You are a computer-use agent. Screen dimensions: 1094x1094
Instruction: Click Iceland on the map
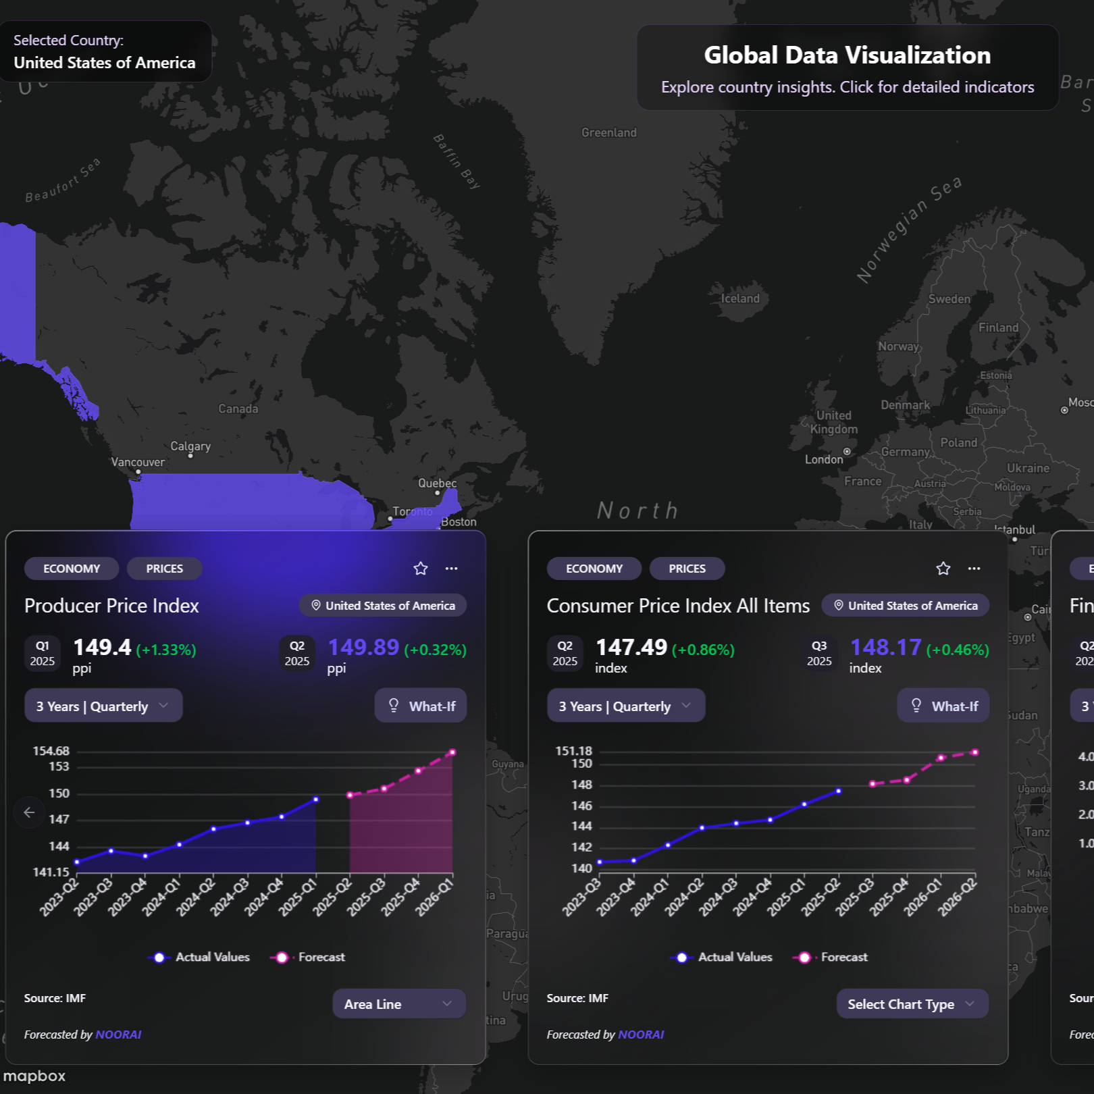click(740, 298)
